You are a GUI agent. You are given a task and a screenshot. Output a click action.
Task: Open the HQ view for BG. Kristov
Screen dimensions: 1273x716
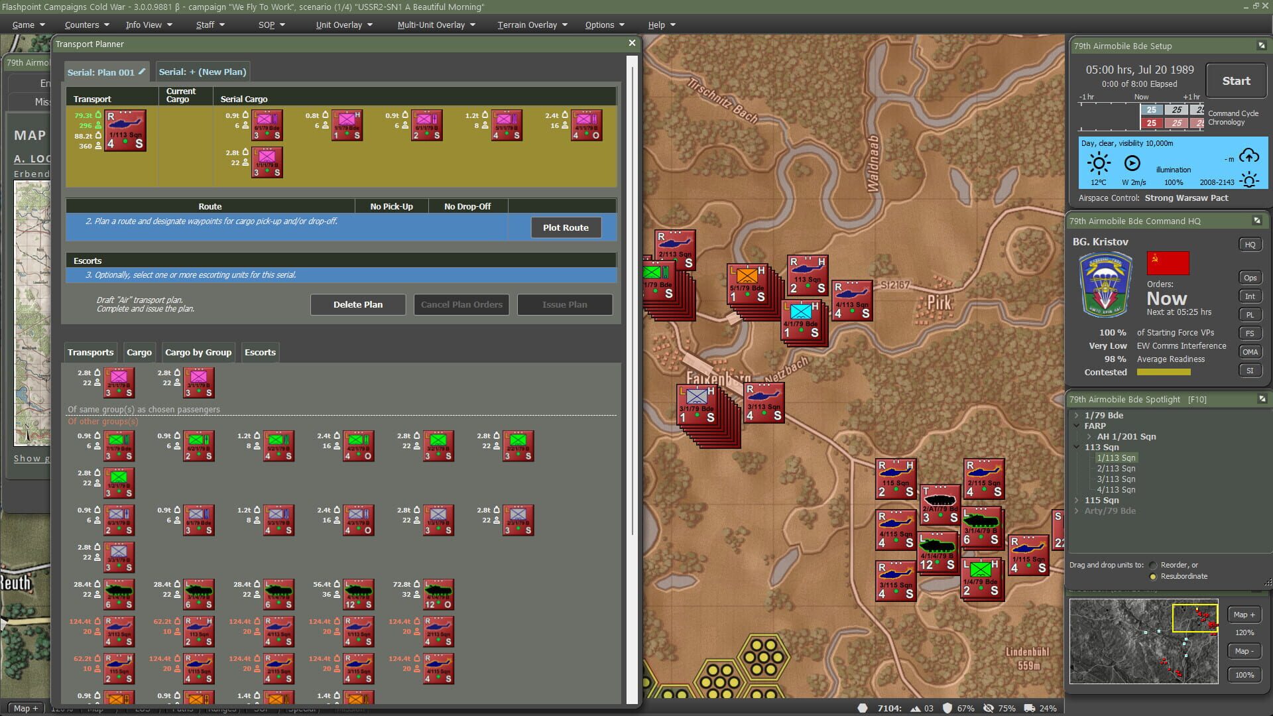coord(1250,244)
